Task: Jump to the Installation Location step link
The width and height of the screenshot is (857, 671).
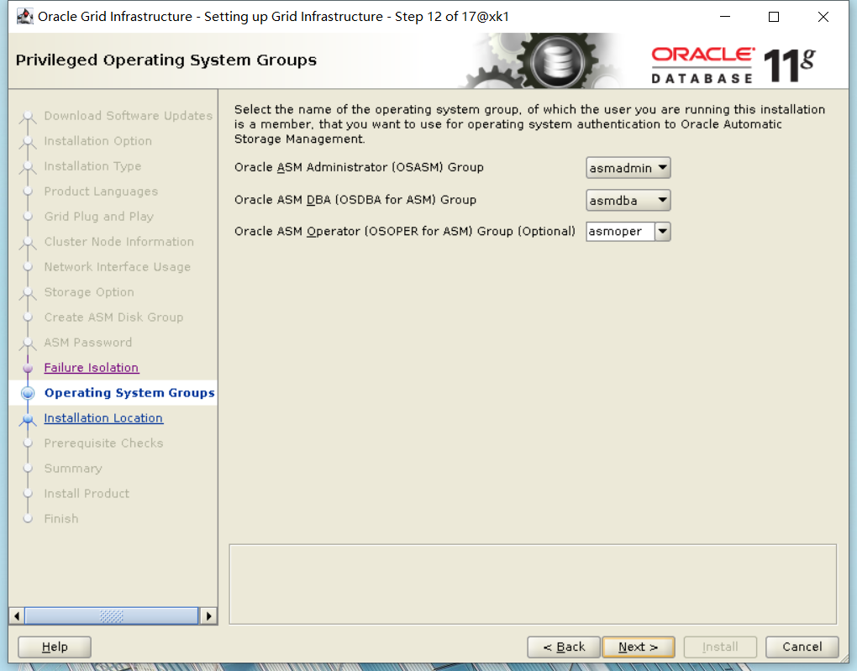Action: point(103,418)
